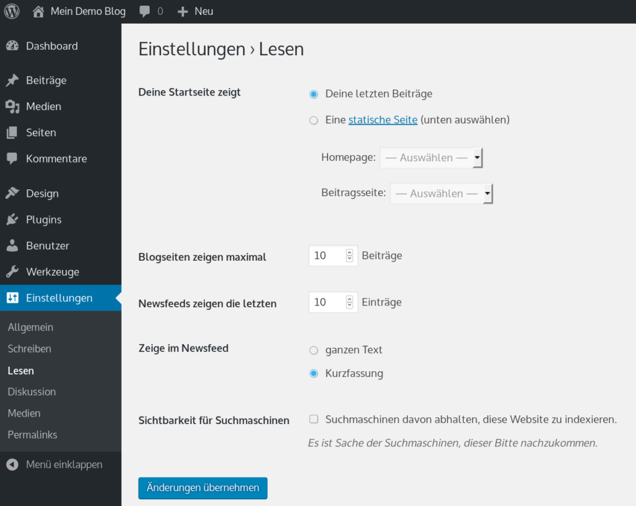Click the 'Einstellungen › Lesen' page heading

(221, 50)
